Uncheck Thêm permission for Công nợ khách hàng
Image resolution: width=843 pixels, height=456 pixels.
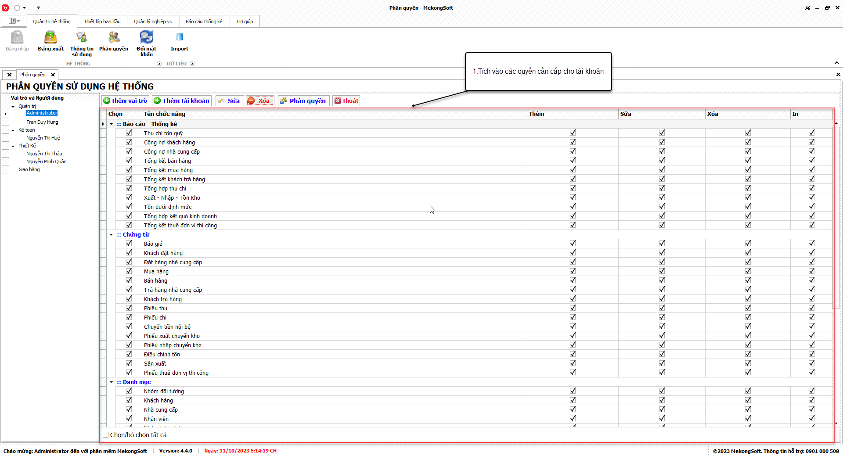click(x=573, y=142)
